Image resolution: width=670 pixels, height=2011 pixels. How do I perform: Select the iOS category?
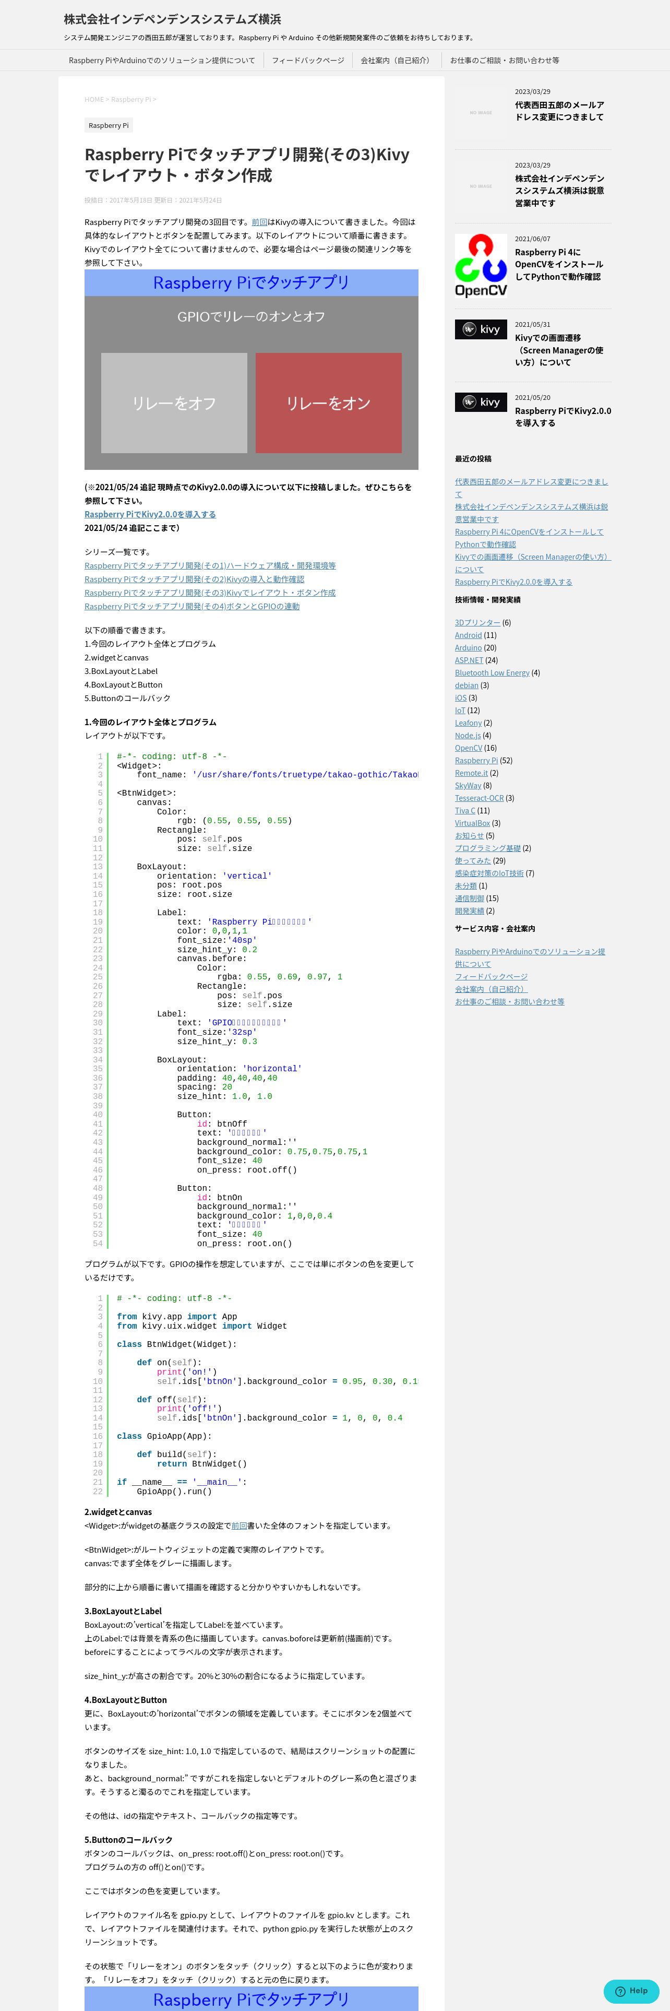tap(461, 698)
